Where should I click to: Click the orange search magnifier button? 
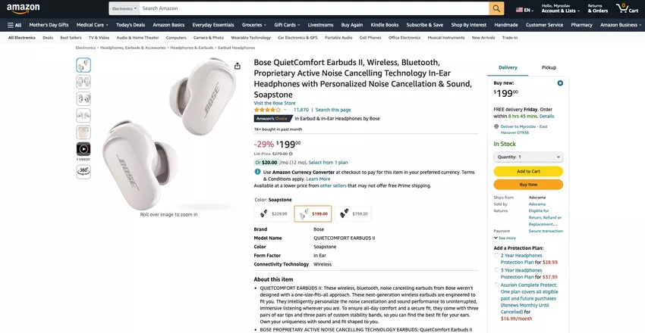click(496, 8)
